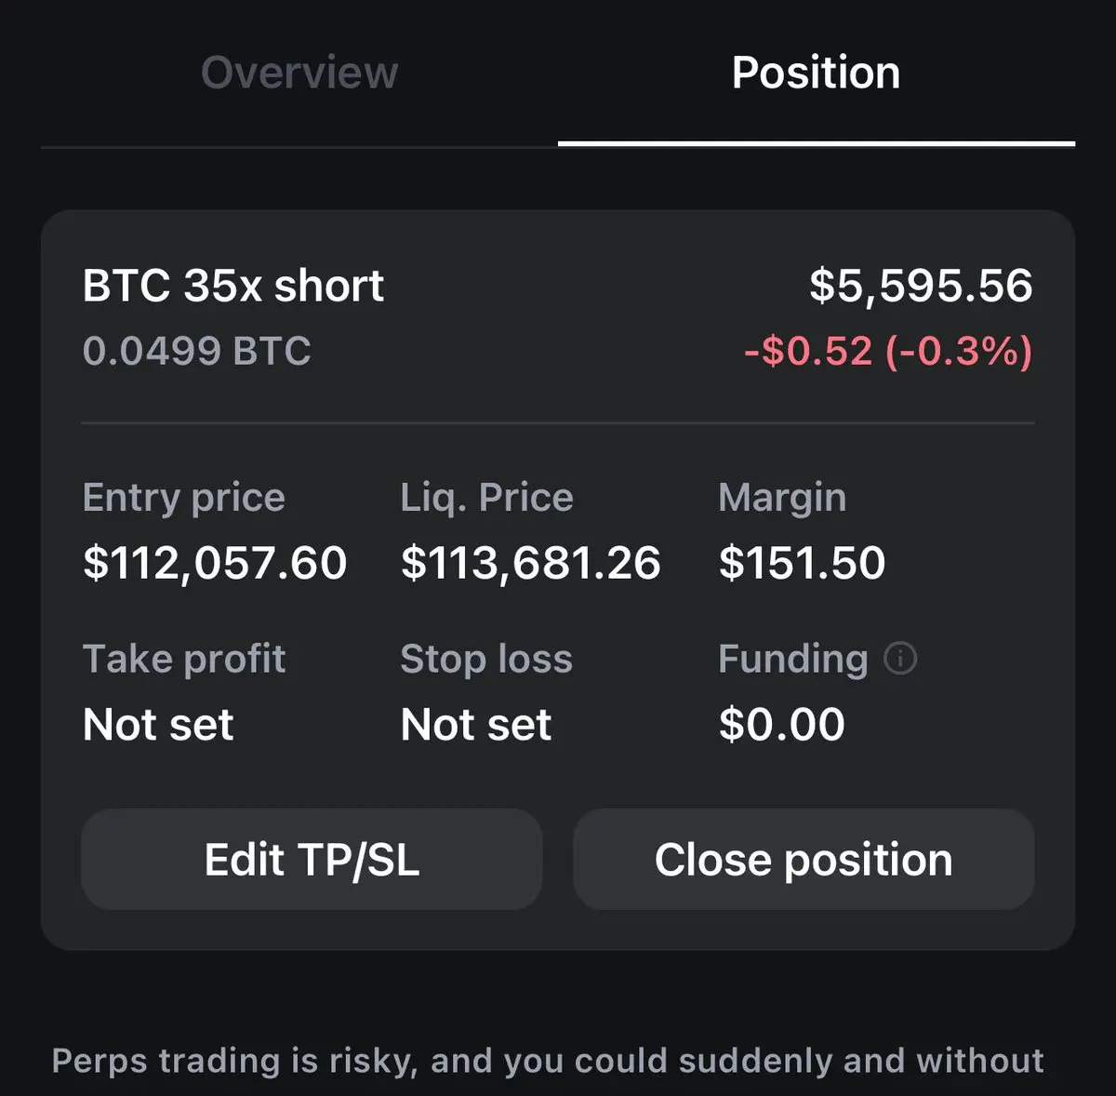The image size is (1116, 1096).
Task: Tap the Liq. Price value $113,681.26
Action: [531, 563]
